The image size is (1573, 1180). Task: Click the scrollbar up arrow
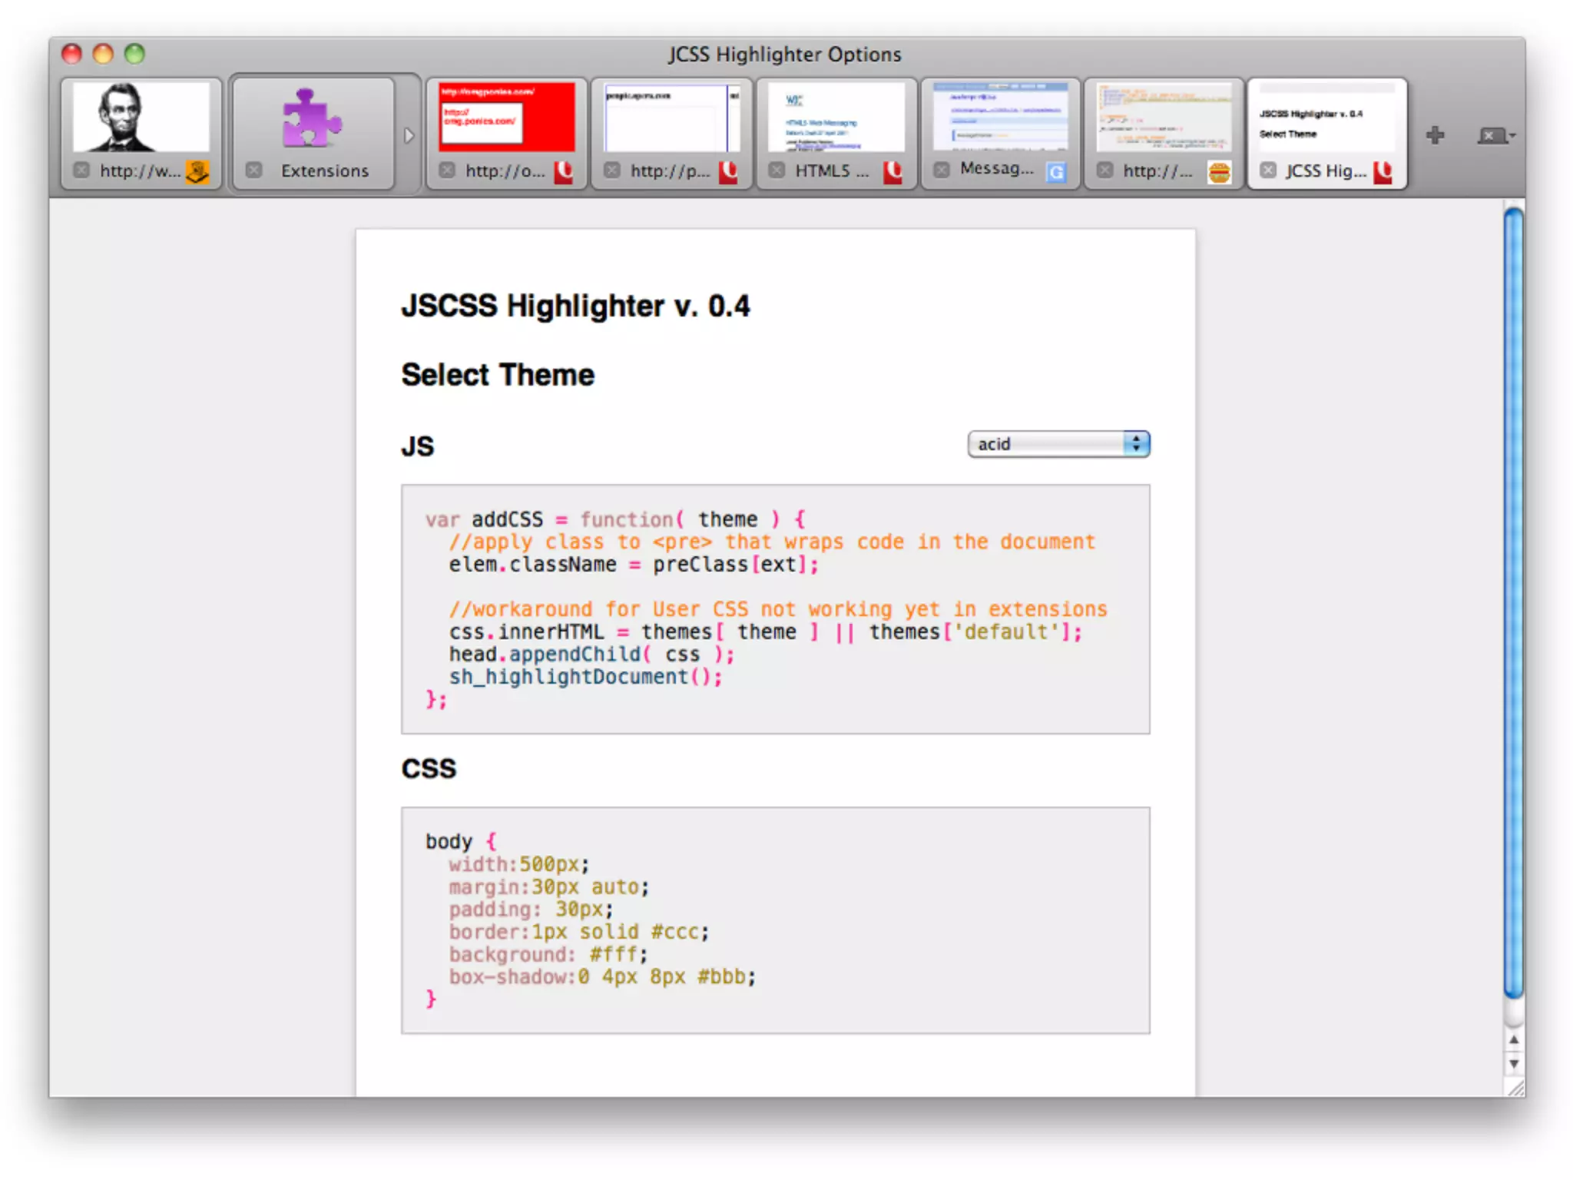1513,1040
